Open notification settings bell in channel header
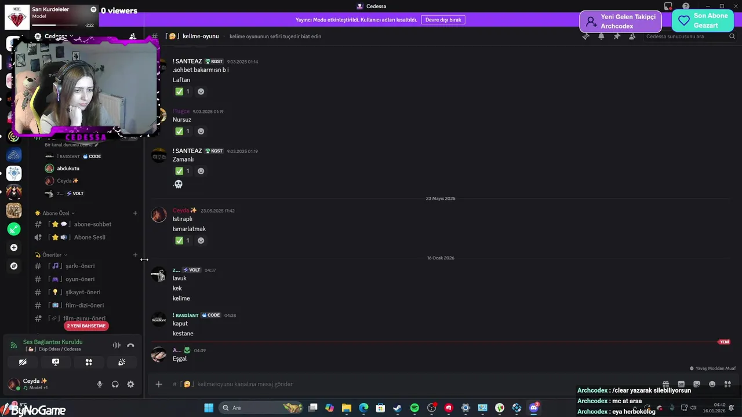Screen dimensions: 742x417 coord(601,36)
